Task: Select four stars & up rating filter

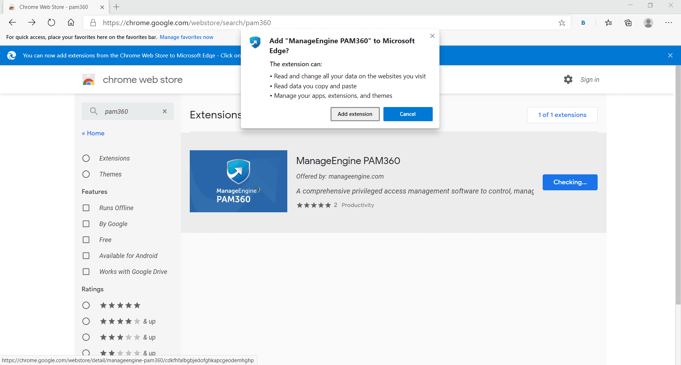Action: click(x=86, y=321)
